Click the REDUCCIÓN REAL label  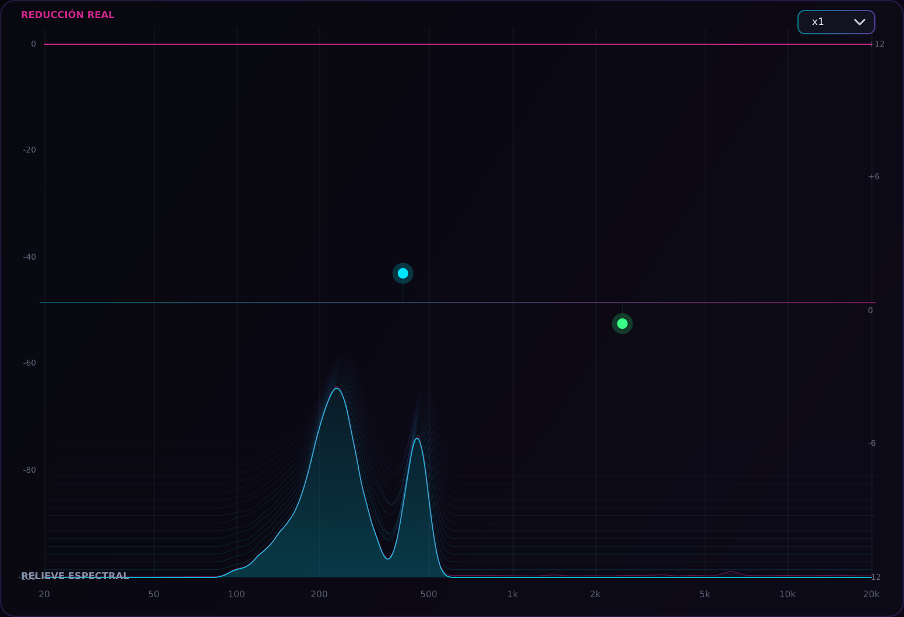click(68, 15)
